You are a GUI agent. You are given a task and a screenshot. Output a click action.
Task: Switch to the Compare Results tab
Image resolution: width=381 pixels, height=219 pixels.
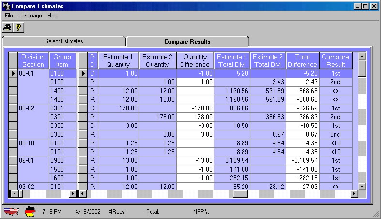(187, 42)
